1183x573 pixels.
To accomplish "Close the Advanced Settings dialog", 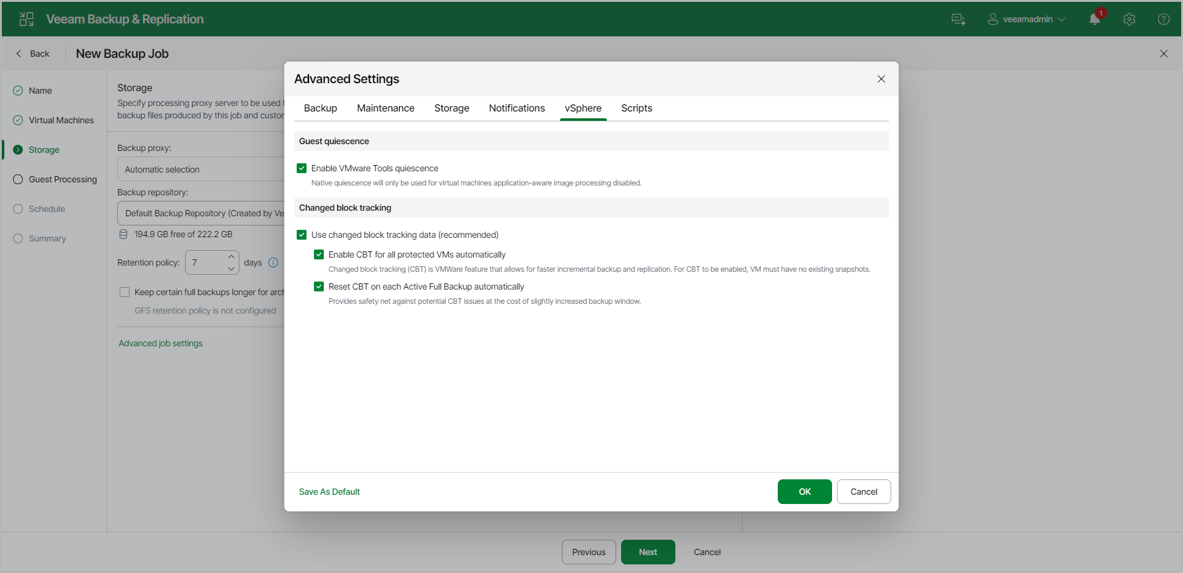I will point(881,79).
